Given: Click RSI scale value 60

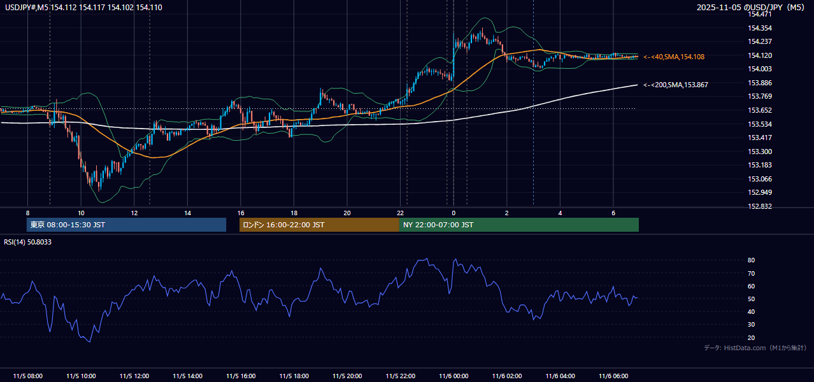Looking at the screenshot, I should [751, 286].
